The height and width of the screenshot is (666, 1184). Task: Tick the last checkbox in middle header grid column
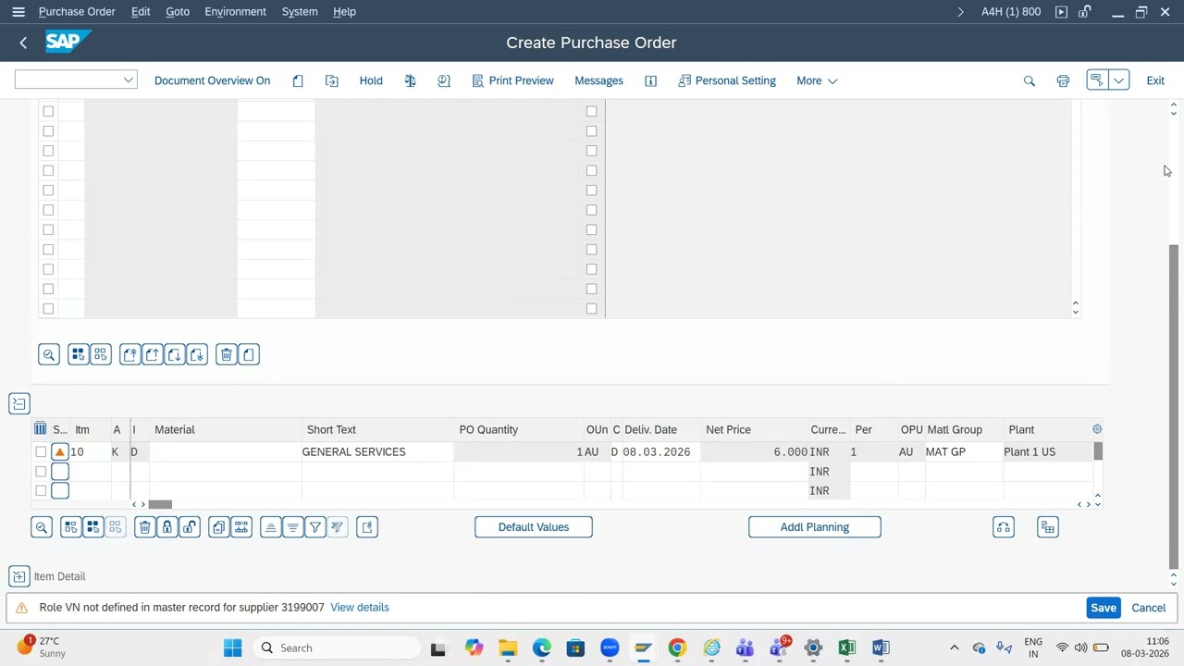[x=591, y=309]
